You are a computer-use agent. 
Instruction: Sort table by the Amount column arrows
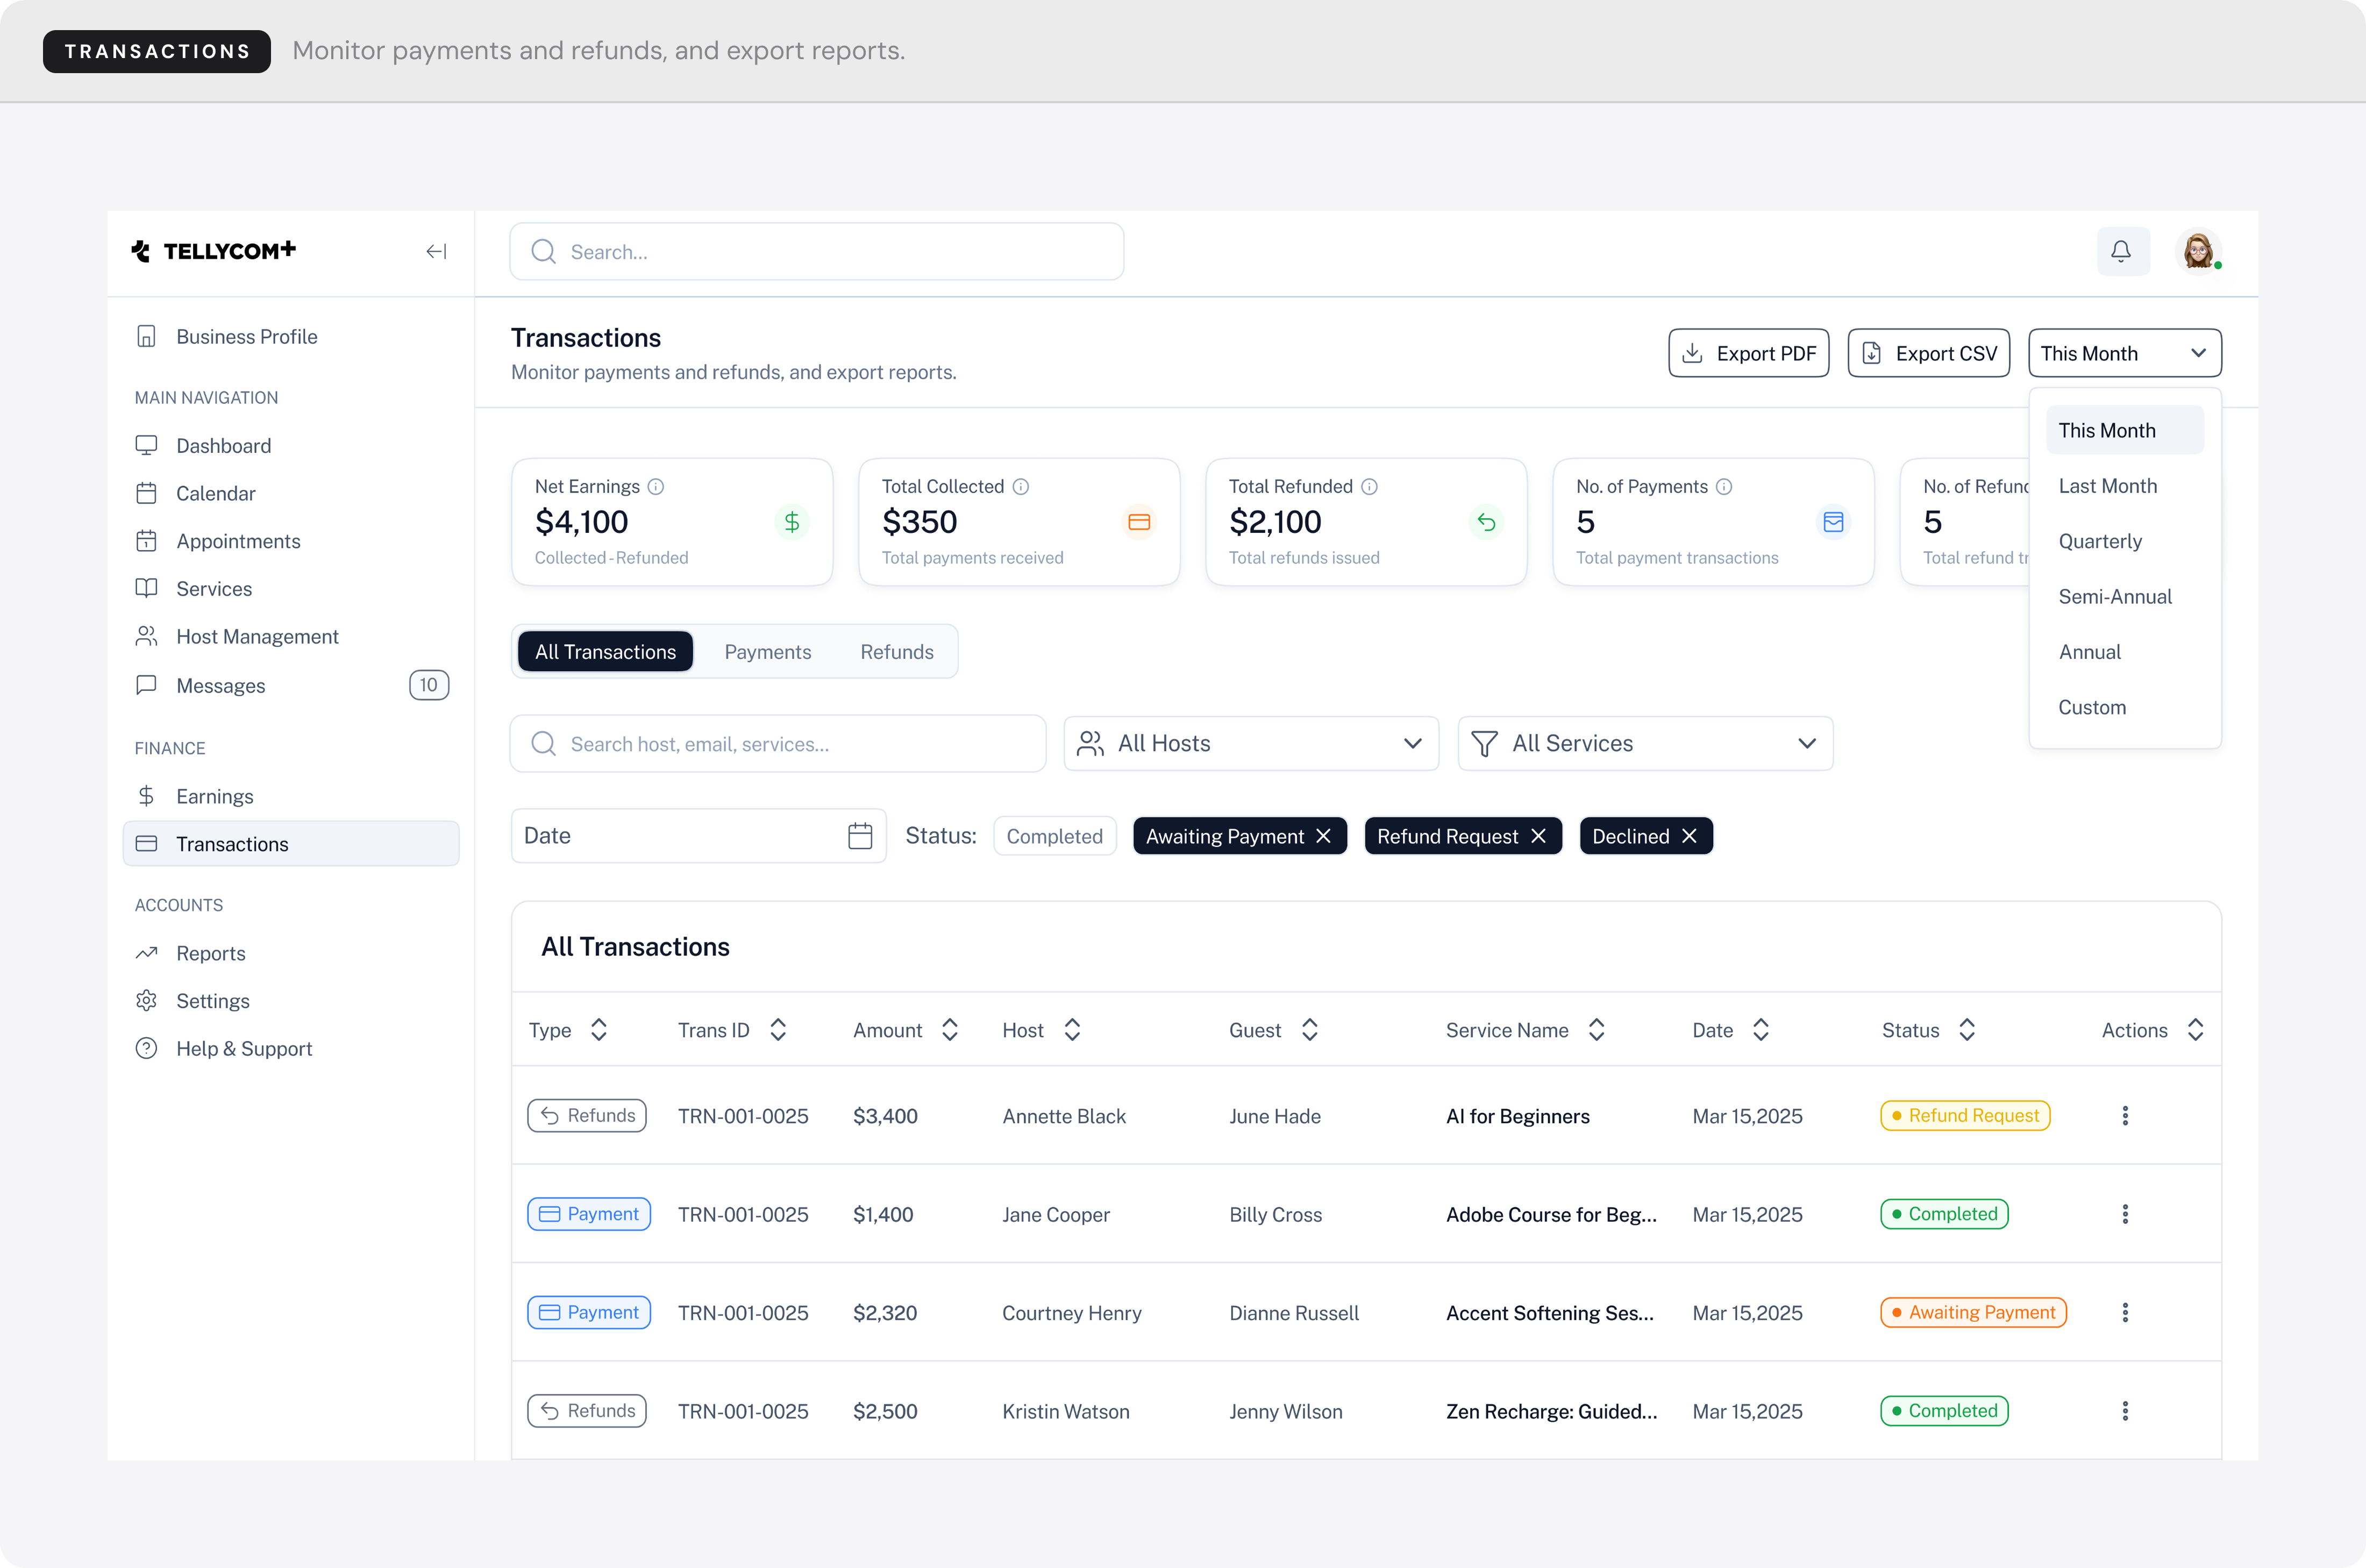[x=950, y=1030]
